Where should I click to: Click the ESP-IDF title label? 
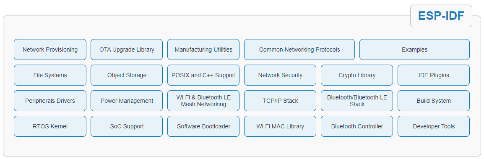click(x=441, y=16)
